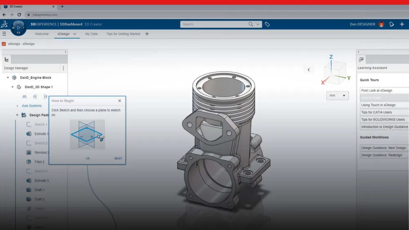Start Design Guidance: New Design workflow

pos(384,148)
